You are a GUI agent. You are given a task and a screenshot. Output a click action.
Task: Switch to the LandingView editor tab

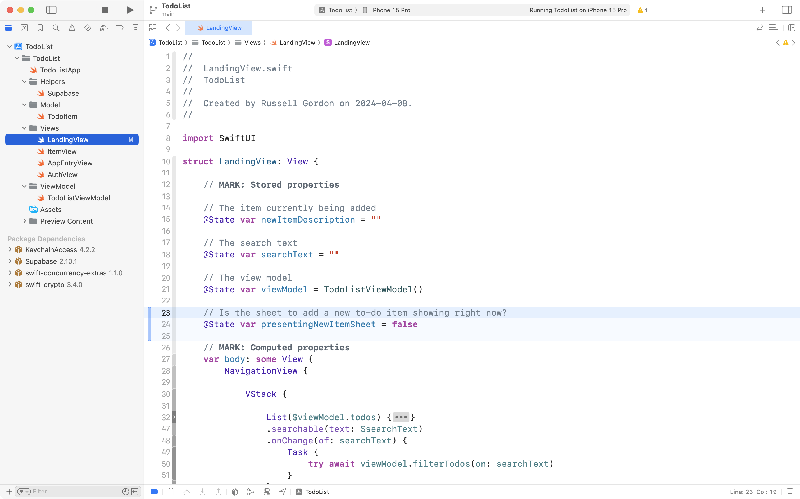point(219,28)
